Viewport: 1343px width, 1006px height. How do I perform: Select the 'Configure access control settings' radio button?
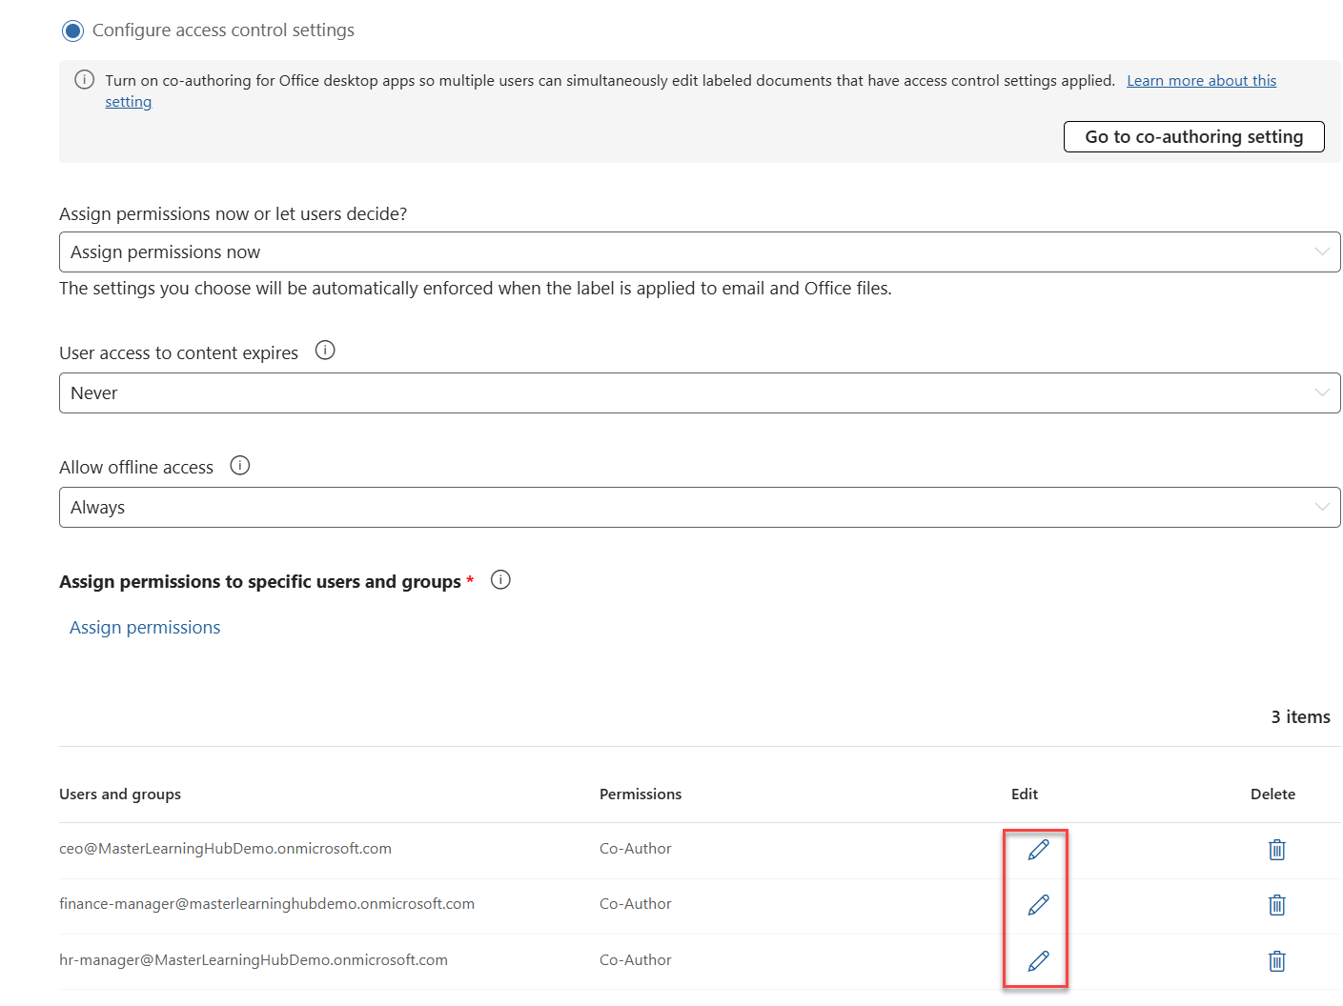(x=72, y=30)
